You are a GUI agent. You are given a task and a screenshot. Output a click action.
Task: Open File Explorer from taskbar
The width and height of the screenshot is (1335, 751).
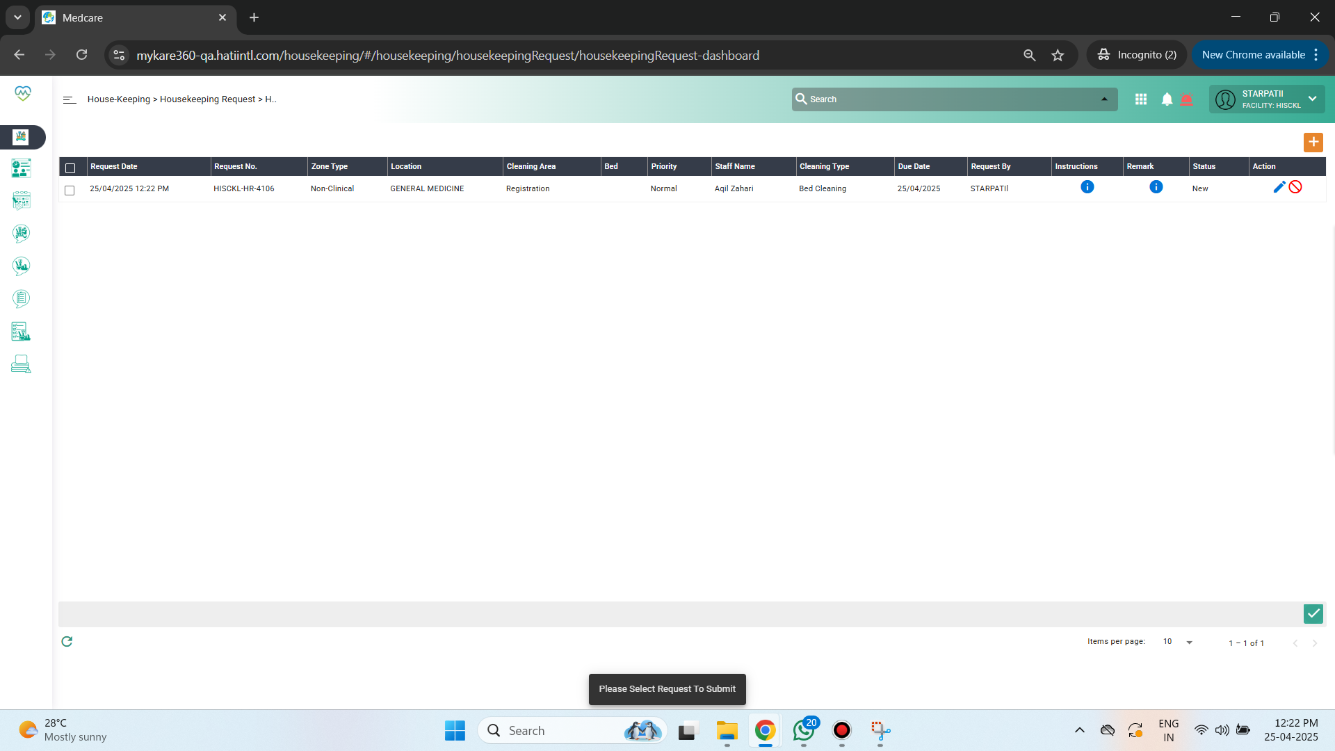[x=727, y=730]
